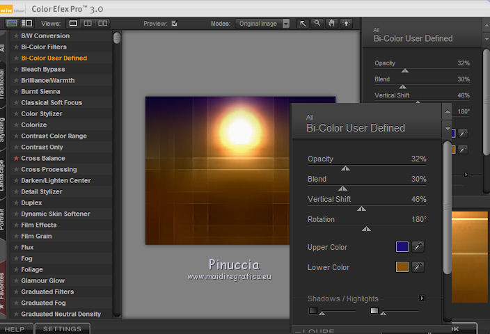This screenshot has height=334, width=490.
Task: Open the Upper Color blue swatch
Action: 402,247
